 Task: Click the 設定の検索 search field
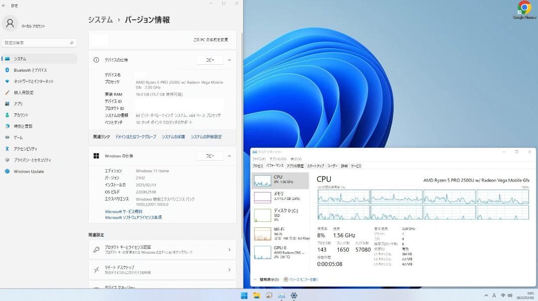[x=40, y=43]
